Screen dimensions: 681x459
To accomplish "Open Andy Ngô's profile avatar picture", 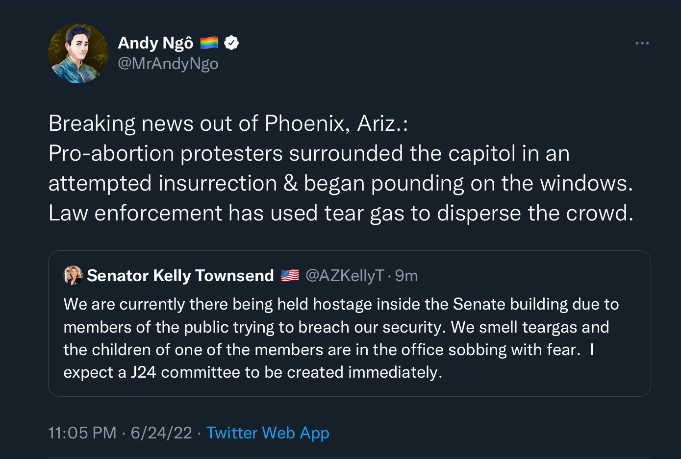I will point(78,53).
